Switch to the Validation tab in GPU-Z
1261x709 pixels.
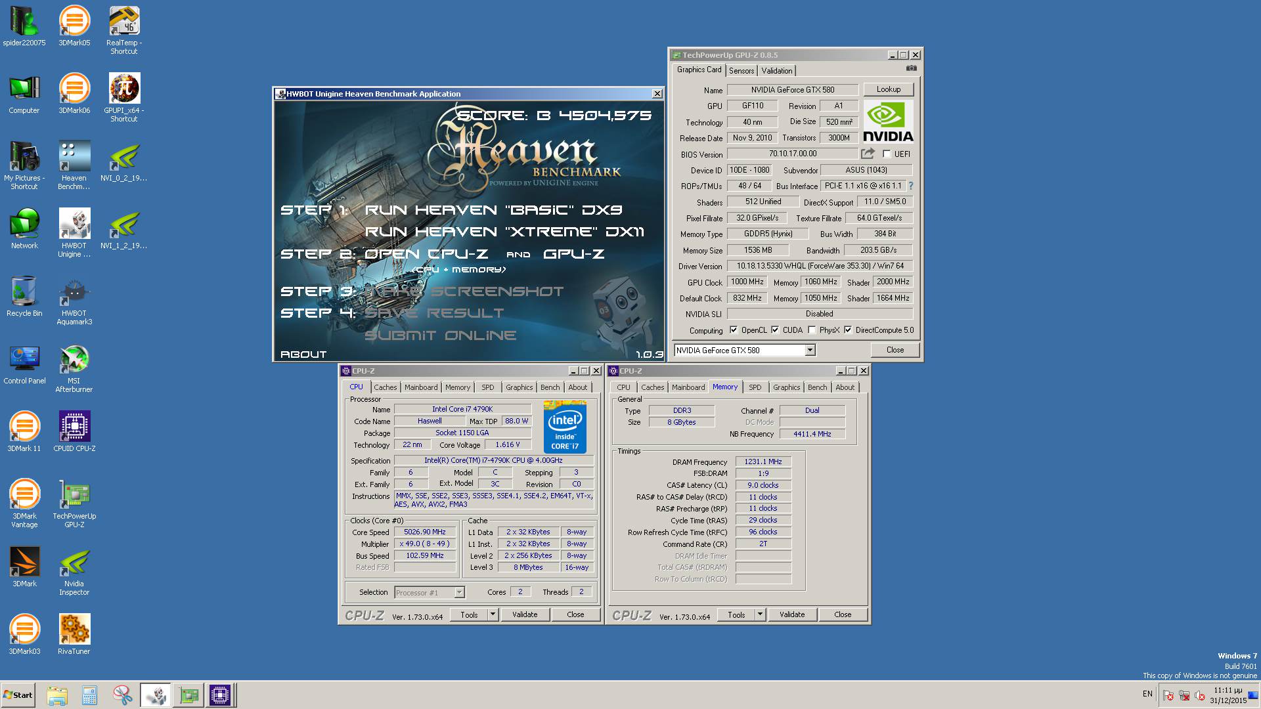(x=777, y=71)
